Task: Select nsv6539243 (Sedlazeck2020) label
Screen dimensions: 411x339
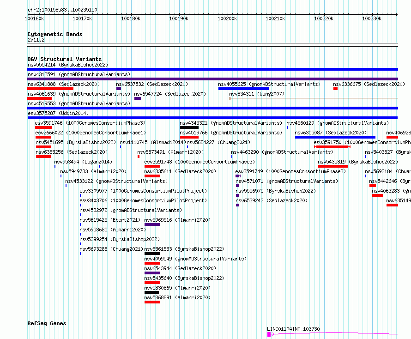Action: [272, 200]
